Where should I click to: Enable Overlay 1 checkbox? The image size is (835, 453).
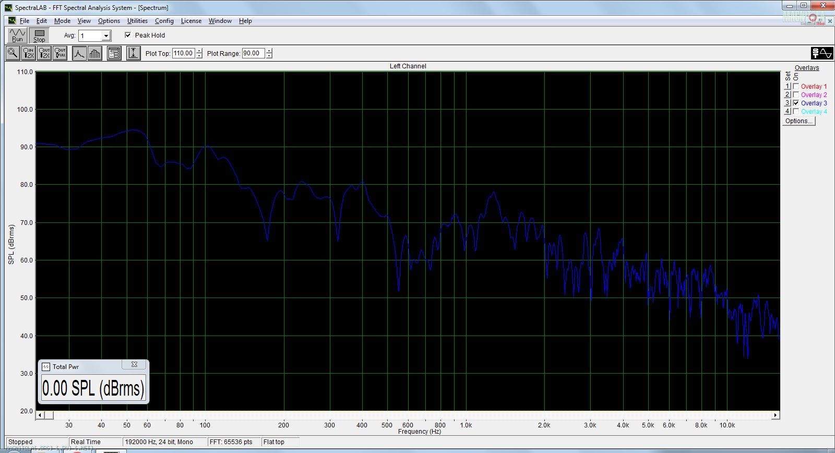pos(796,87)
